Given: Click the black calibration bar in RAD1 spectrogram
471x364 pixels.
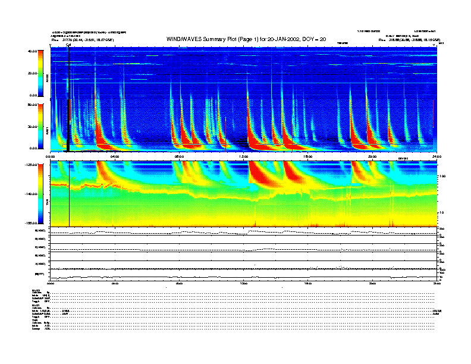Looking at the screenshot, I should [x=68, y=125].
